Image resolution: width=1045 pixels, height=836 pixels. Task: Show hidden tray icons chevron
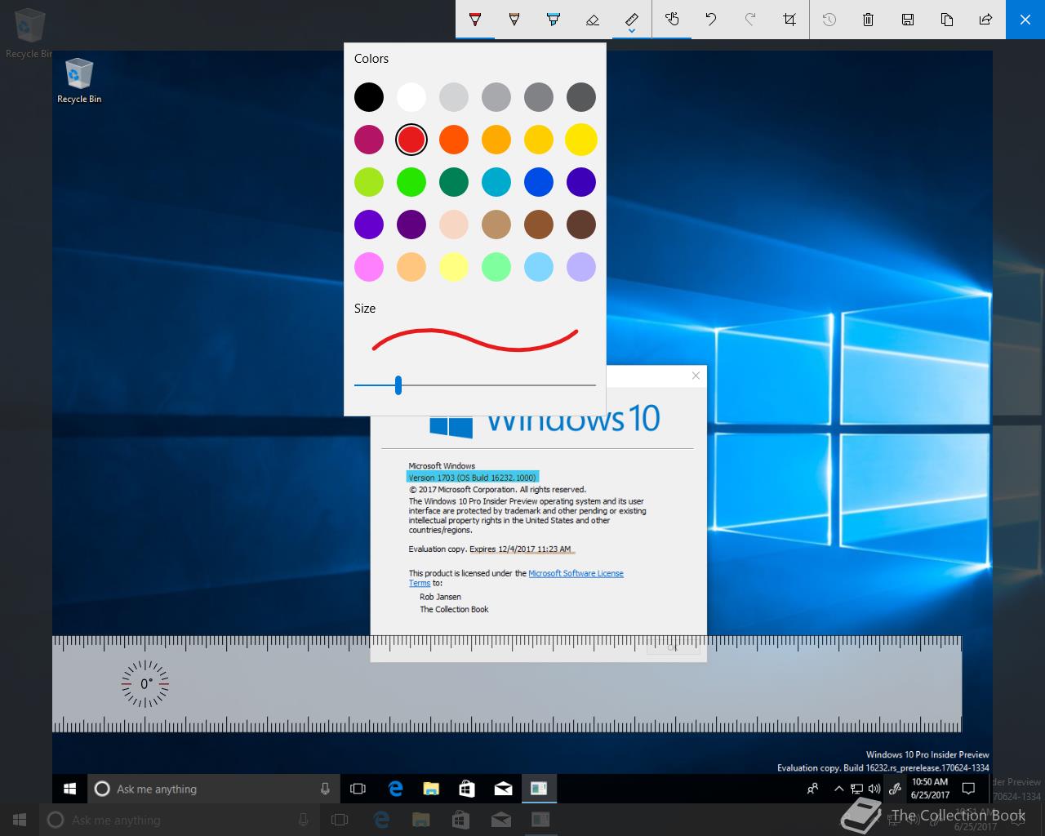[x=838, y=789]
